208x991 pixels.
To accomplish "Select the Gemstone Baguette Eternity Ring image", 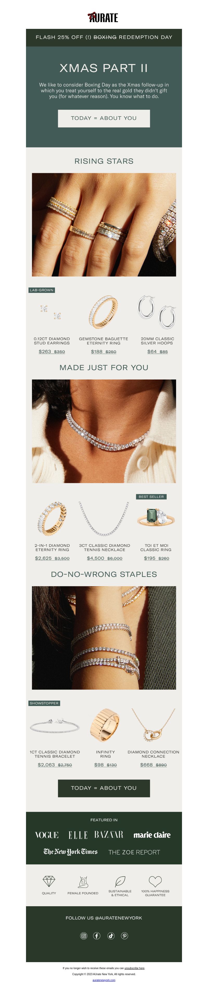I will coord(103,312).
